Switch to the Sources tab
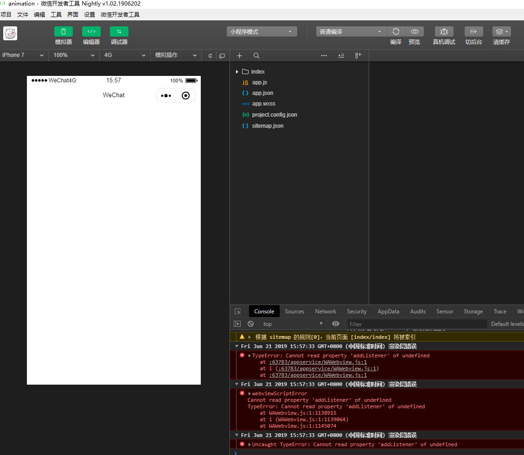Viewport: 524px width, 455px height. (x=294, y=311)
